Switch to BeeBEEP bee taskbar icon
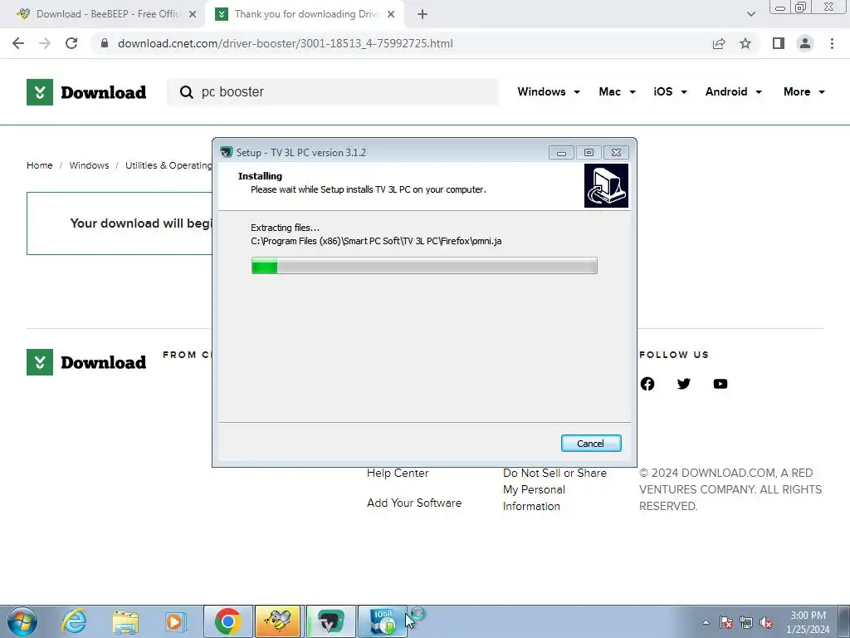 279,621
